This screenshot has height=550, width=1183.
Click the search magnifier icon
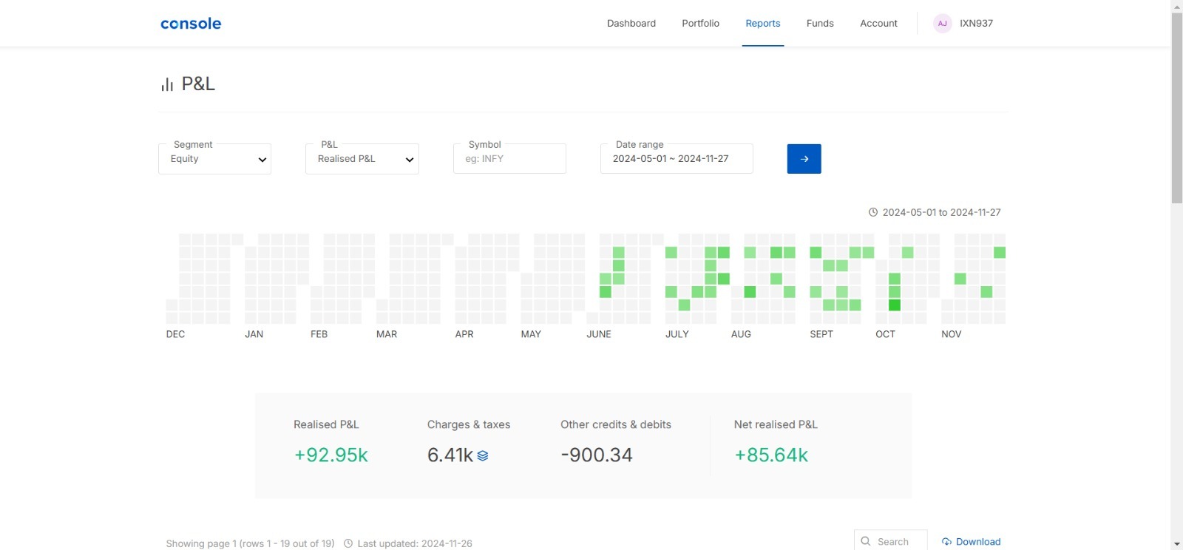tap(866, 541)
